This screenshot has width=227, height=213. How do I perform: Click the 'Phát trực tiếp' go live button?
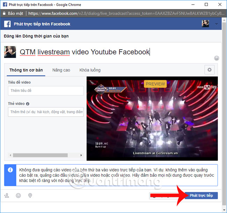point(201,196)
